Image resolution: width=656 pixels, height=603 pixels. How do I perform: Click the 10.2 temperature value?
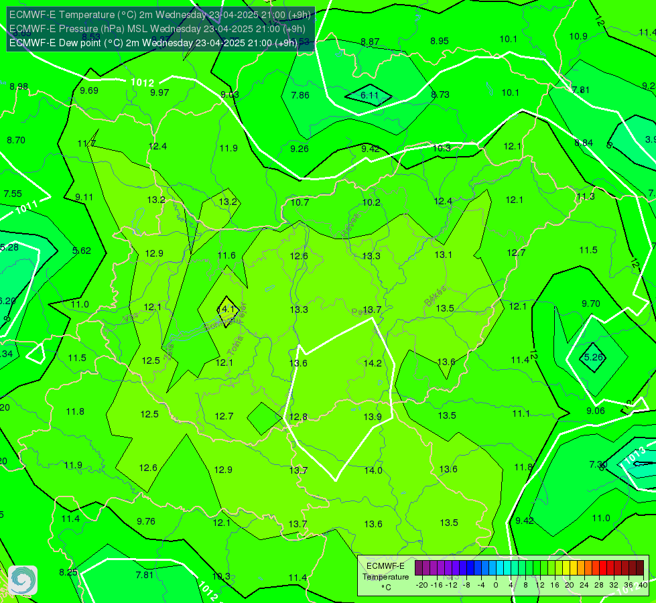[x=371, y=202]
